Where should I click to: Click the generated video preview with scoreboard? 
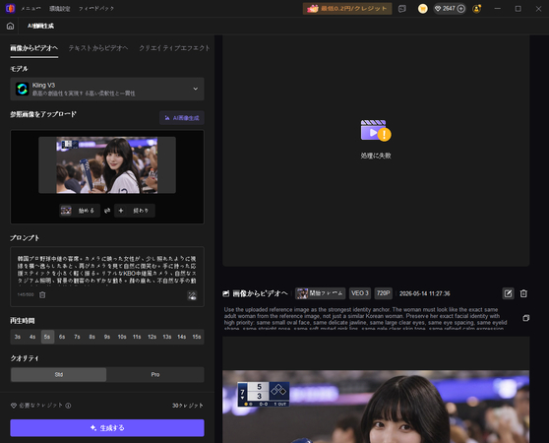376,407
